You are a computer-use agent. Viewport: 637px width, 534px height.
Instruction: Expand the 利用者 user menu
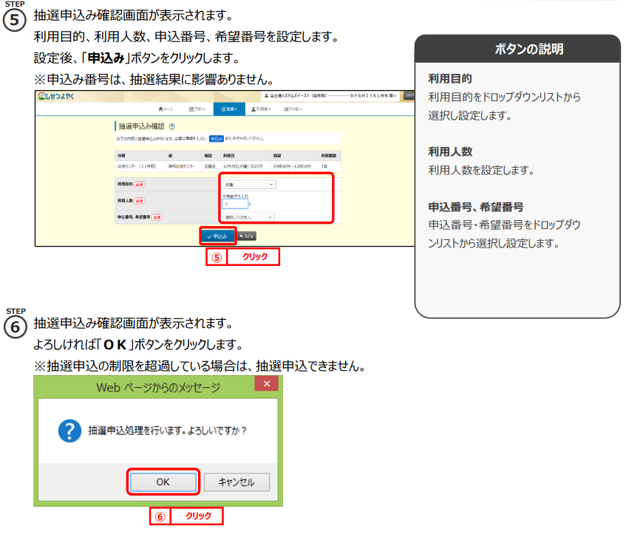[x=261, y=109]
